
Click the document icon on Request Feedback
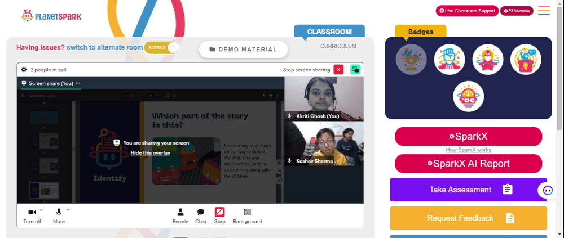click(x=510, y=218)
